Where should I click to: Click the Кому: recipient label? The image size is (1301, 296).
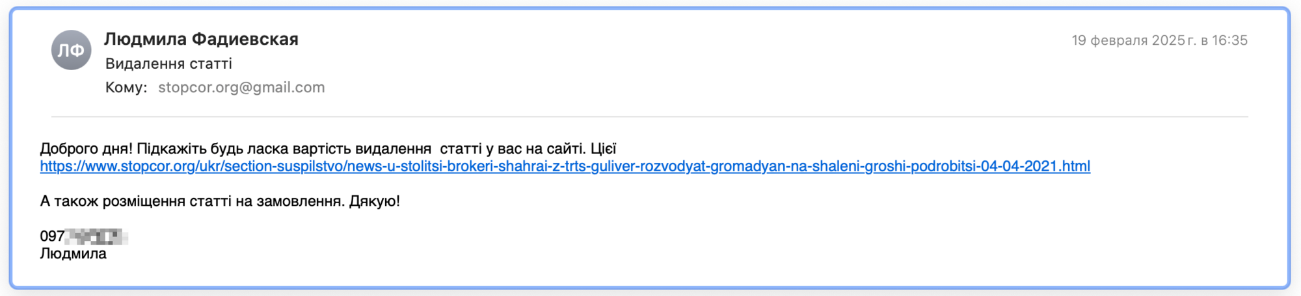click(126, 87)
